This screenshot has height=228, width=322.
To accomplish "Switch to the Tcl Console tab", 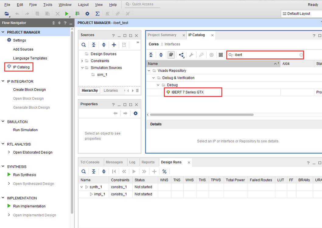I will click(90, 162).
